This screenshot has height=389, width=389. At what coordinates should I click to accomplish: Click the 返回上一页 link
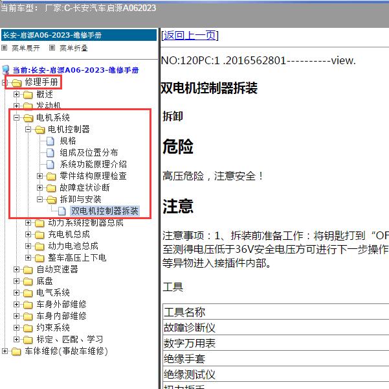tap(190, 35)
